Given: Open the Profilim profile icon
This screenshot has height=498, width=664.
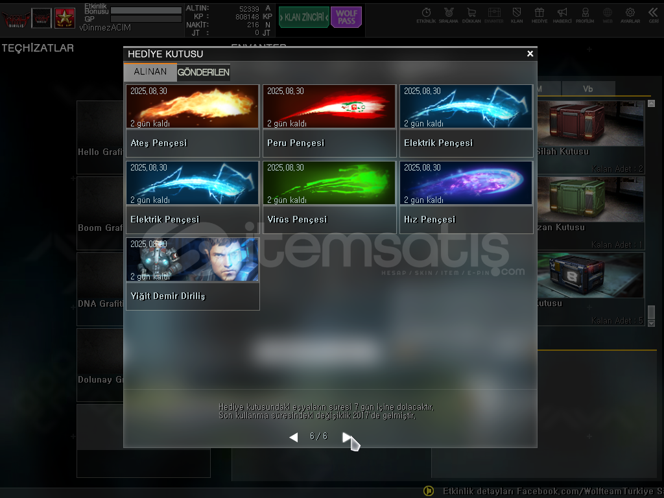Looking at the screenshot, I should coord(585,14).
